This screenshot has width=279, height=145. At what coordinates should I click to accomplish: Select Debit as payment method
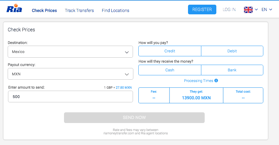point(232,51)
